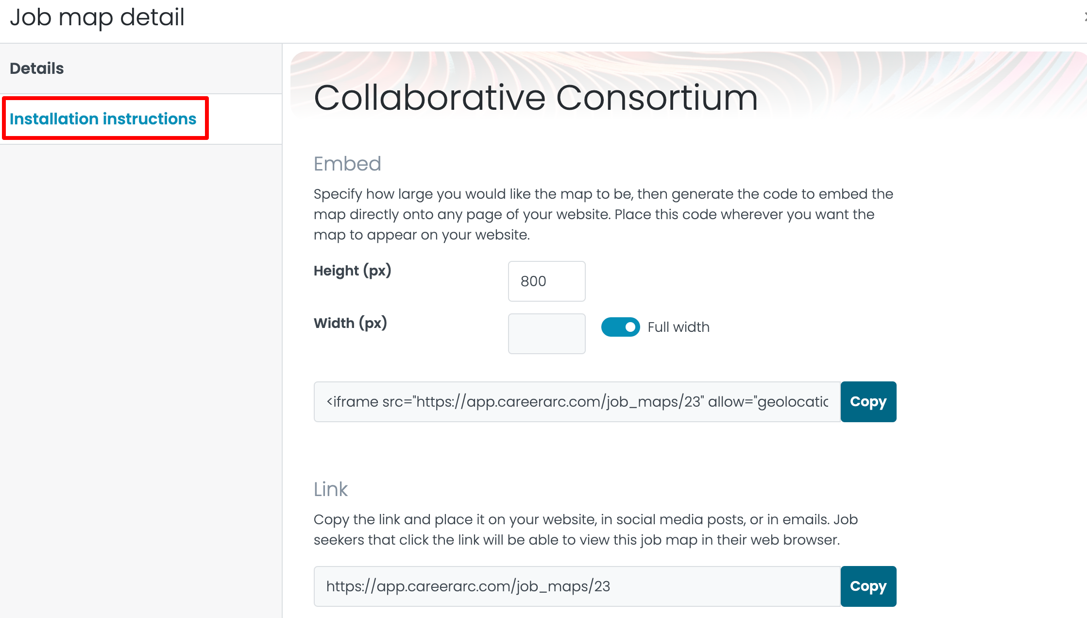This screenshot has height=618, width=1087.
Task: Copy the job map link URL
Action: click(868, 586)
